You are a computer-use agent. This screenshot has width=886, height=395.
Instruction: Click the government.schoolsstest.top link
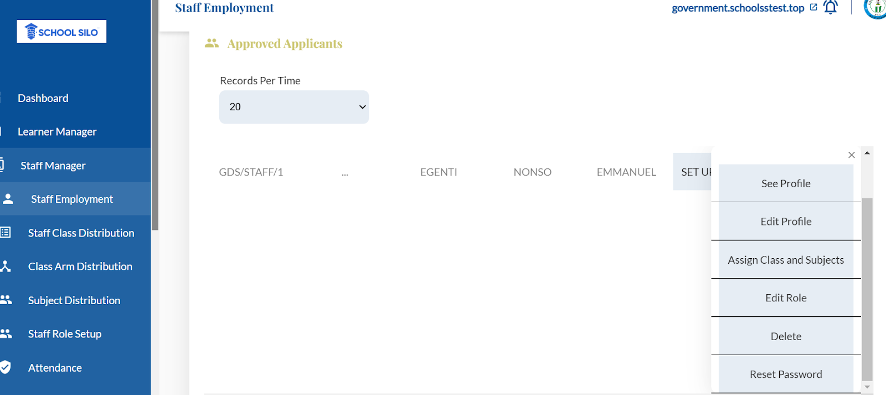click(x=738, y=8)
